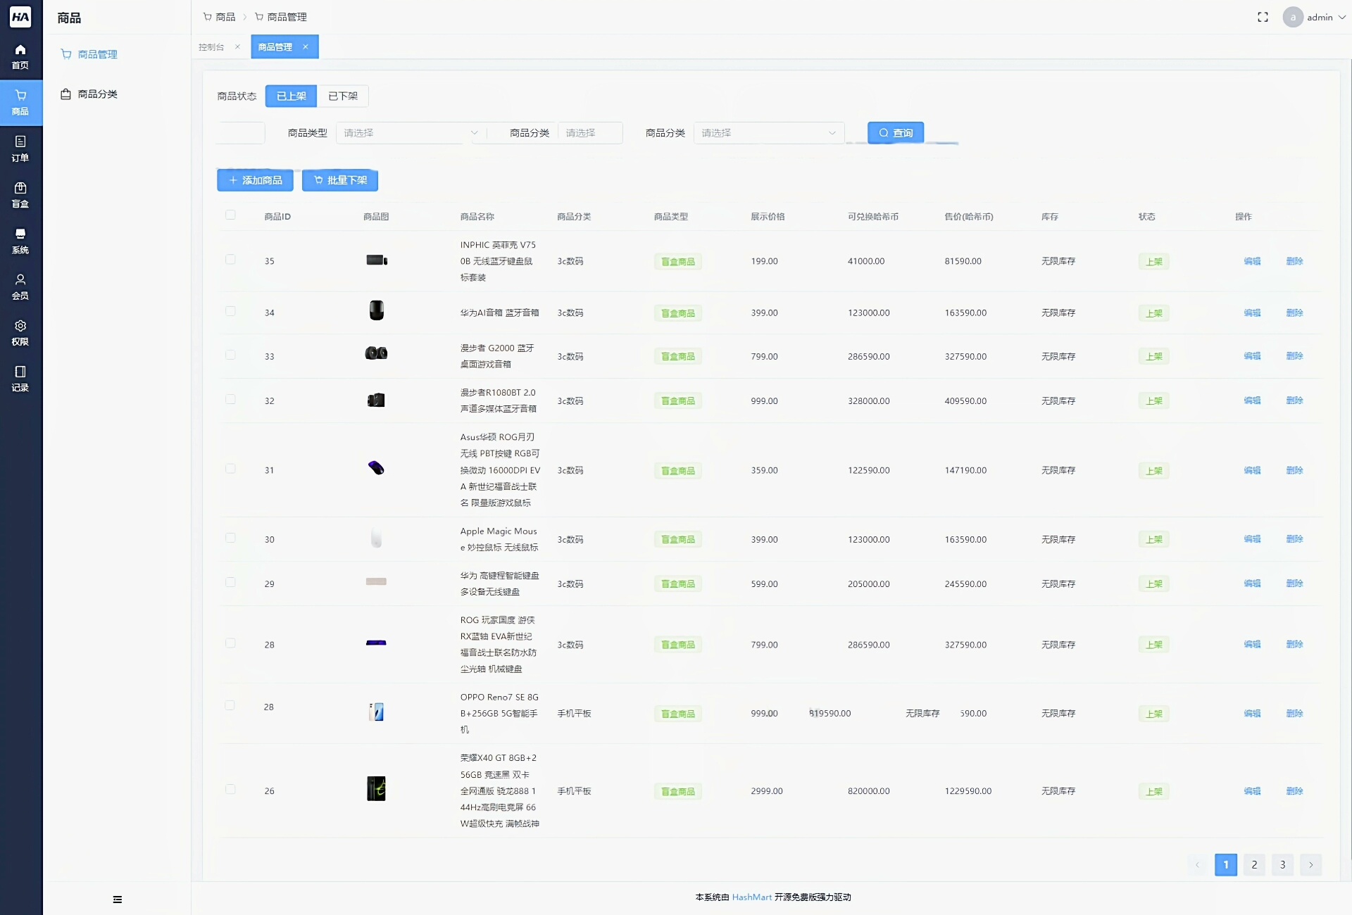Screen dimensions: 1352x915
Task: Toggle fullscreen icon in top bar
Action: (x=1263, y=18)
